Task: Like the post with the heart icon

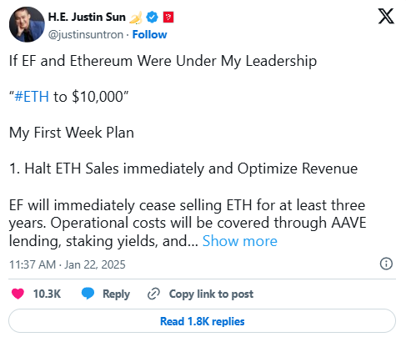Action: tap(18, 294)
